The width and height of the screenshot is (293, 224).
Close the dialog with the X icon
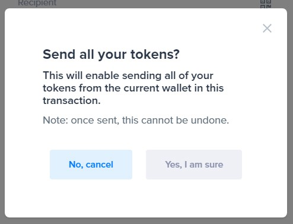(267, 29)
